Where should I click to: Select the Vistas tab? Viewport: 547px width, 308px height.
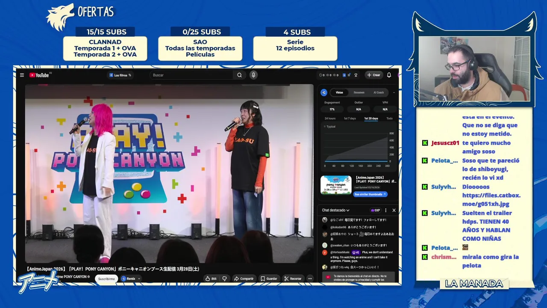coord(339,92)
